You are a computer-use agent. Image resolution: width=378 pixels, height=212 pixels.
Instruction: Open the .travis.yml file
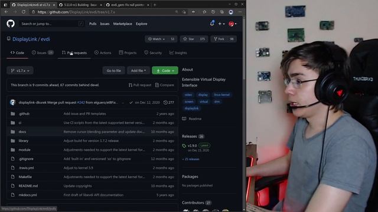click(x=26, y=168)
